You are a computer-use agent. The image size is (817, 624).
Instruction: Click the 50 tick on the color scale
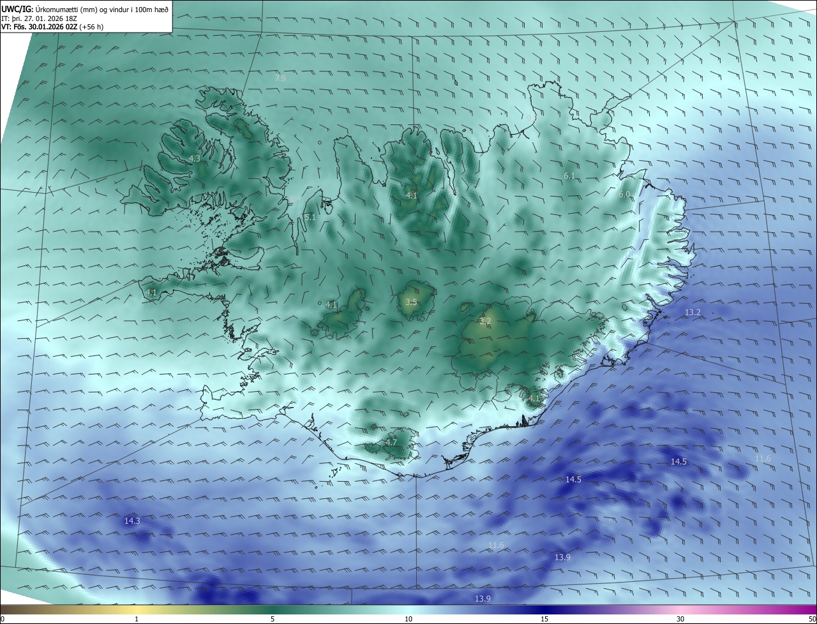click(812, 619)
